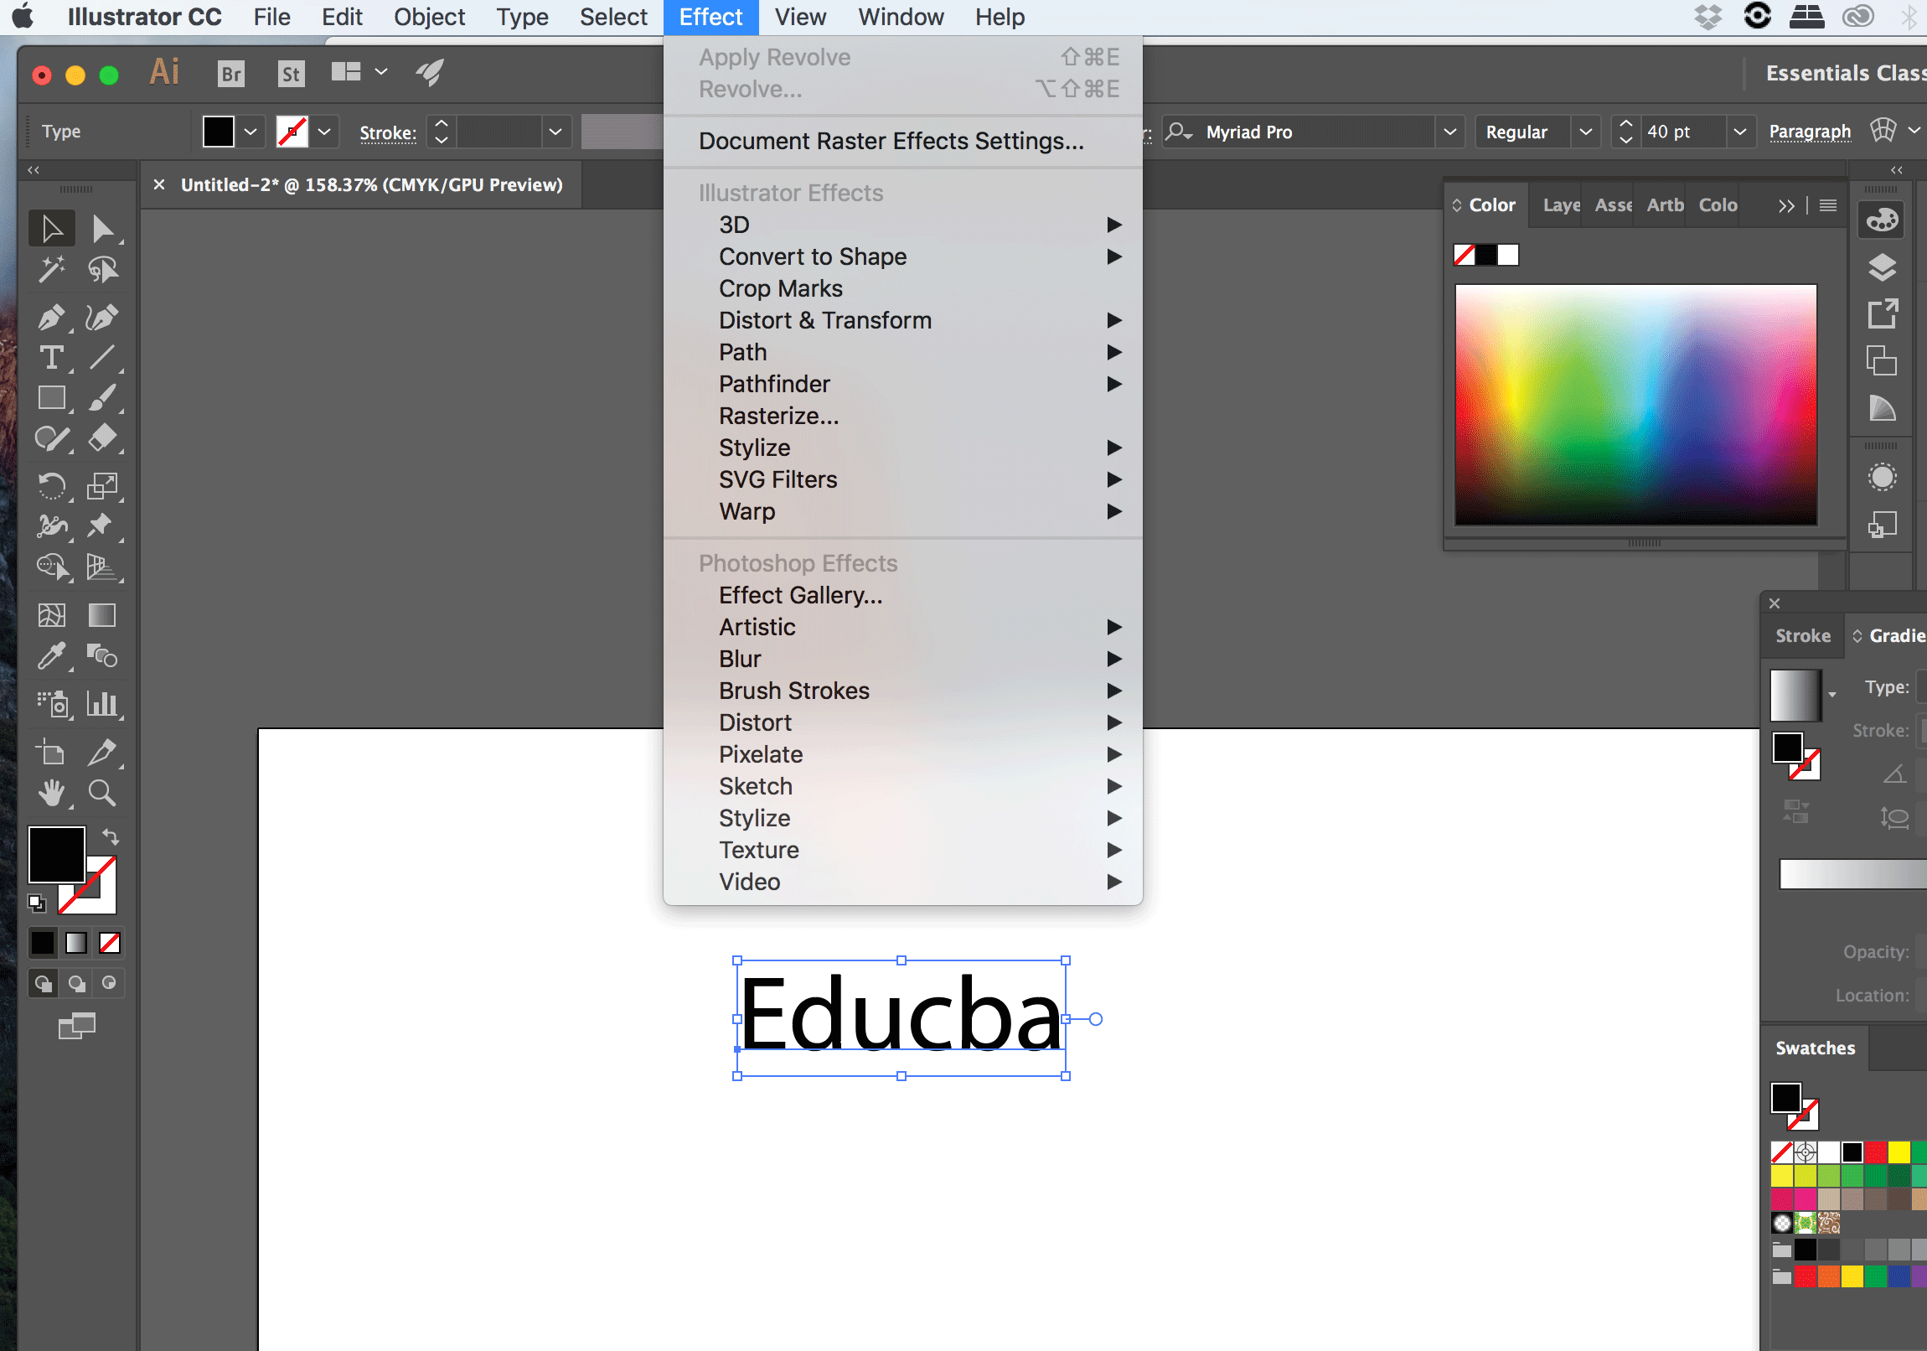Set color mode to None in toolbox
Screen dimensions: 1927x1351
tap(110, 943)
